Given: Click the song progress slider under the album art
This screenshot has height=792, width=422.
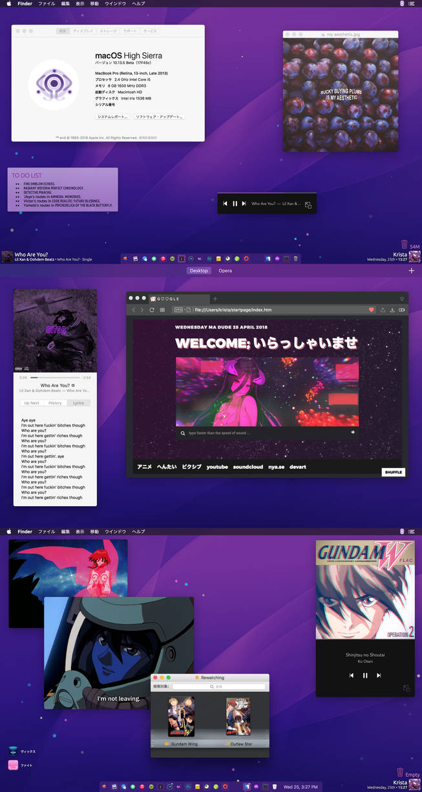Looking at the screenshot, I should [x=56, y=377].
